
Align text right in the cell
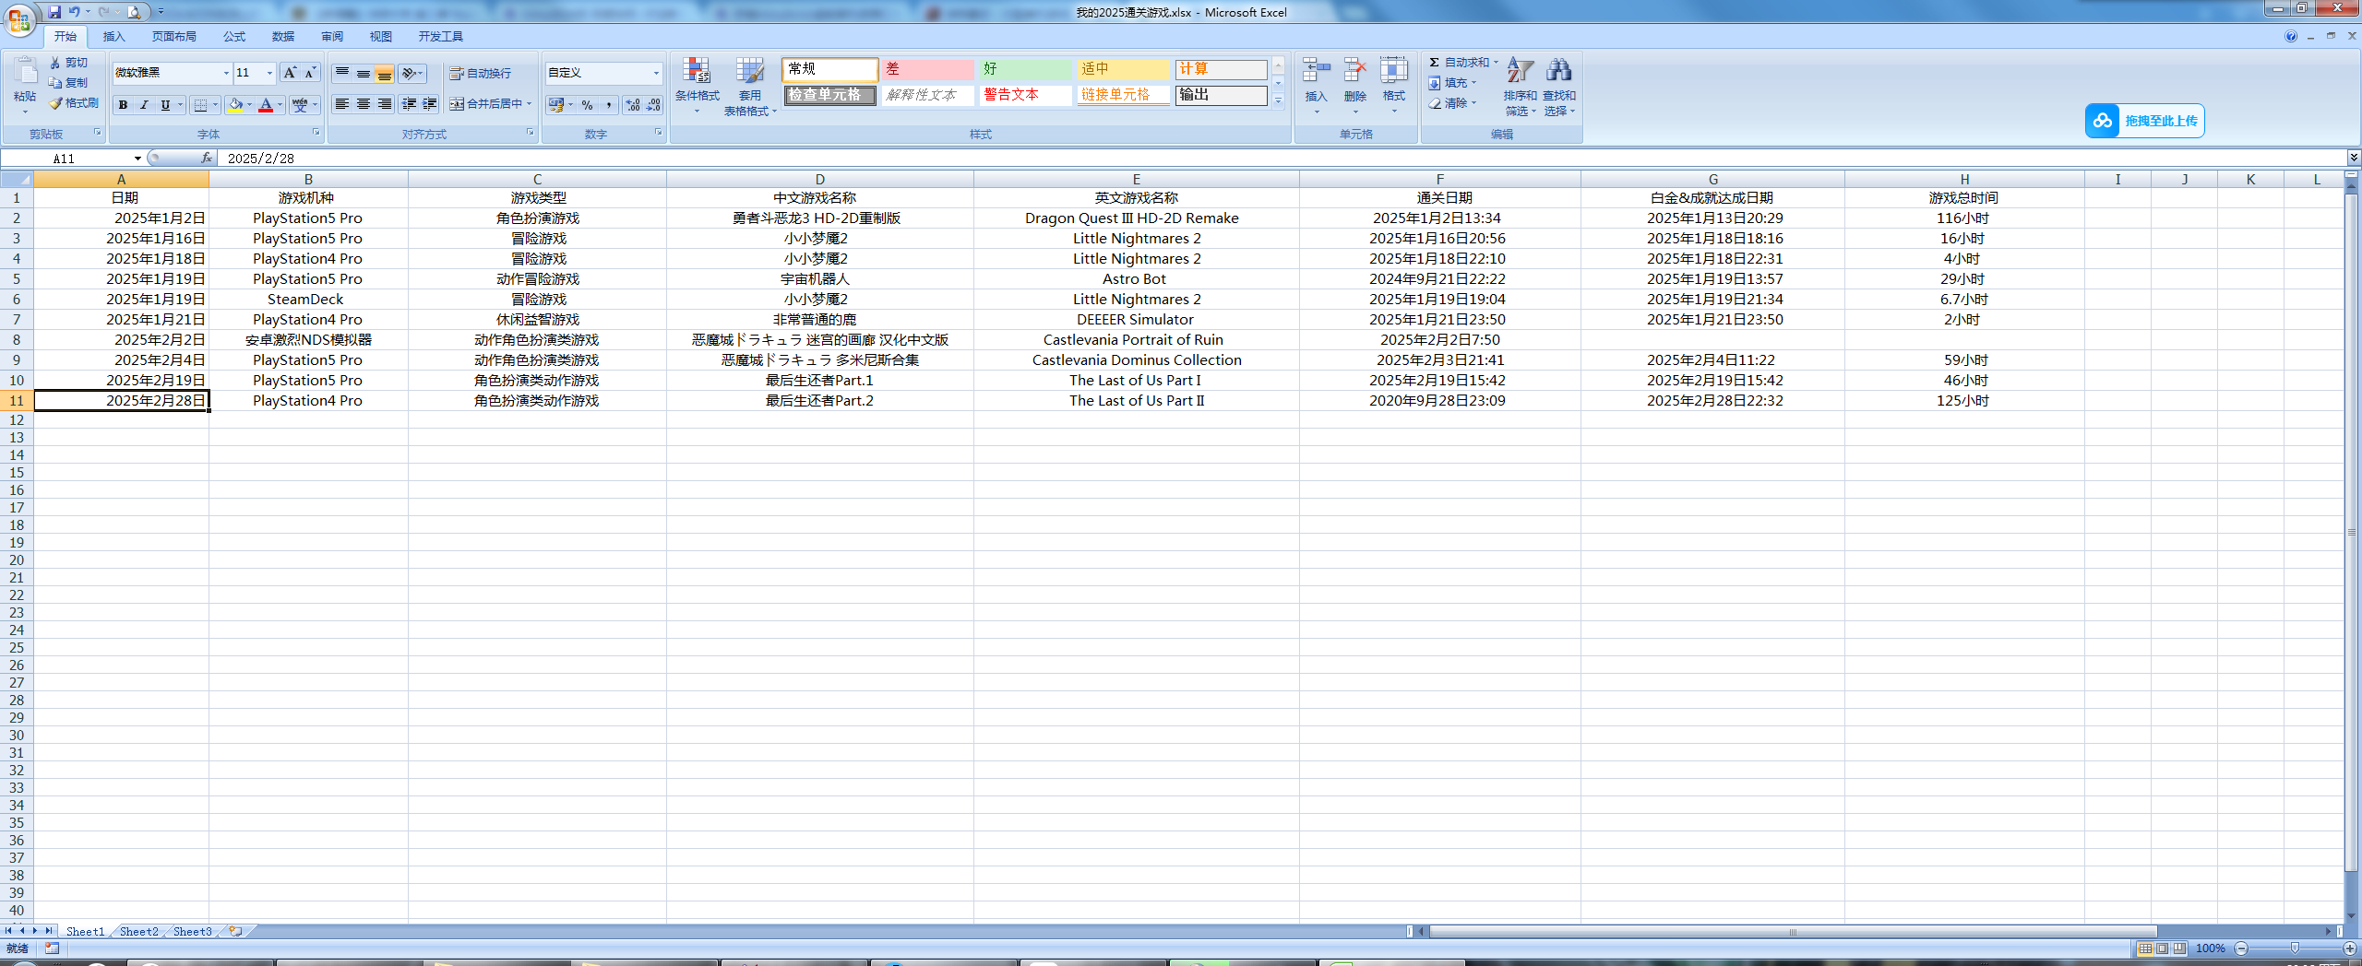[x=385, y=104]
